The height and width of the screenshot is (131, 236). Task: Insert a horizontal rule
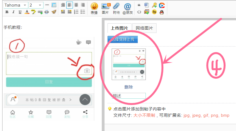point(47,5)
